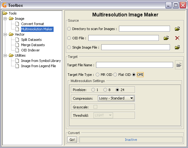
Task: Browse for directory to scan for images
Action: (x=177, y=29)
